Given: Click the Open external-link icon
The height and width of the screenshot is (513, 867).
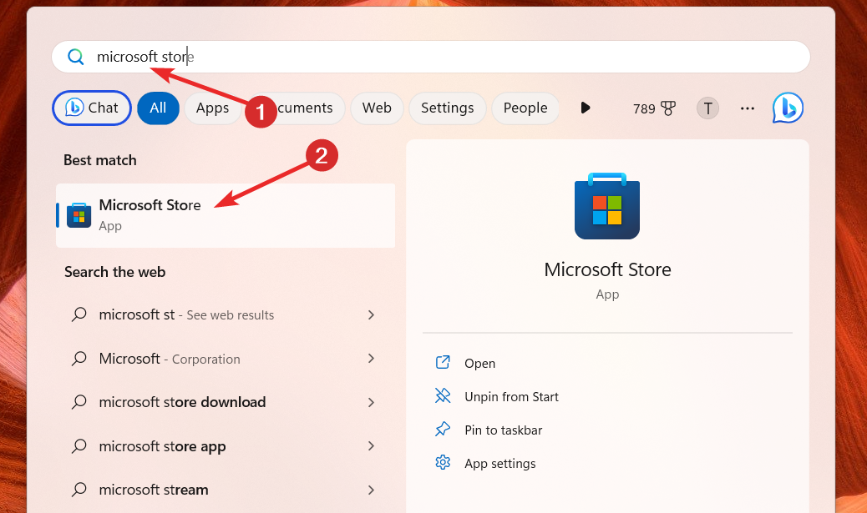Looking at the screenshot, I should tap(443, 362).
